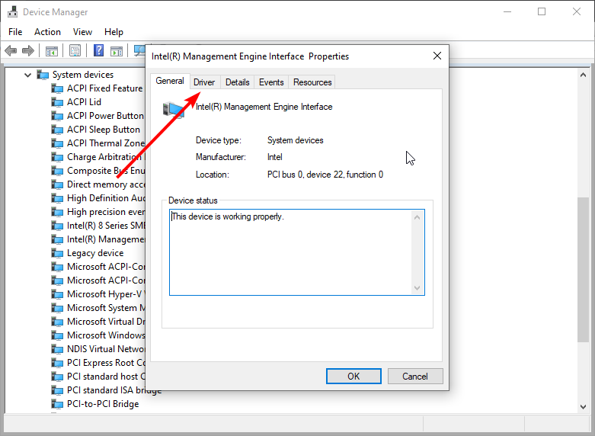595x436 pixels.
Task: Click the Location value PCI bus 0 text
Action: [325, 175]
